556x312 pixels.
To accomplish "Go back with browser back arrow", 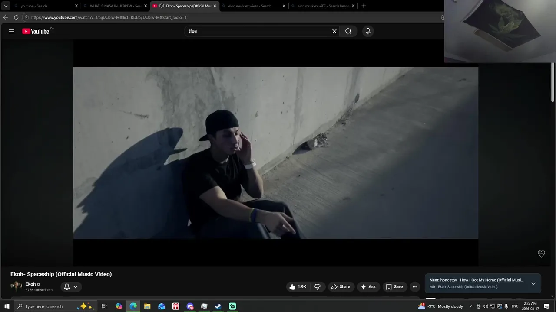I will coord(6,17).
